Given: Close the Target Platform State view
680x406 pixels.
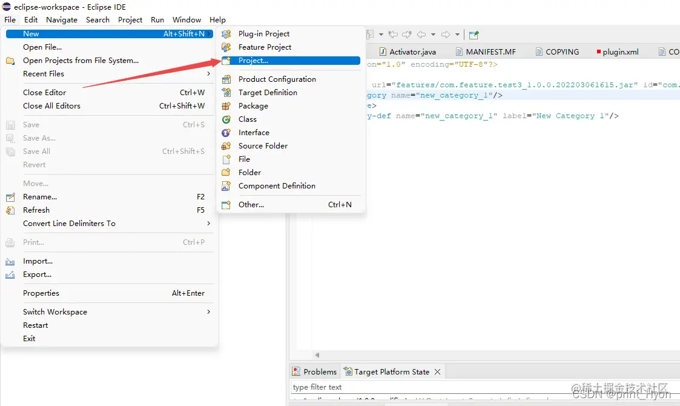Looking at the screenshot, I should (438, 371).
